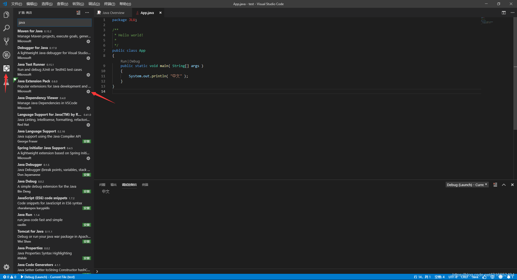
Task: Switch to the 终端 panel tab
Action: point(145,185)
